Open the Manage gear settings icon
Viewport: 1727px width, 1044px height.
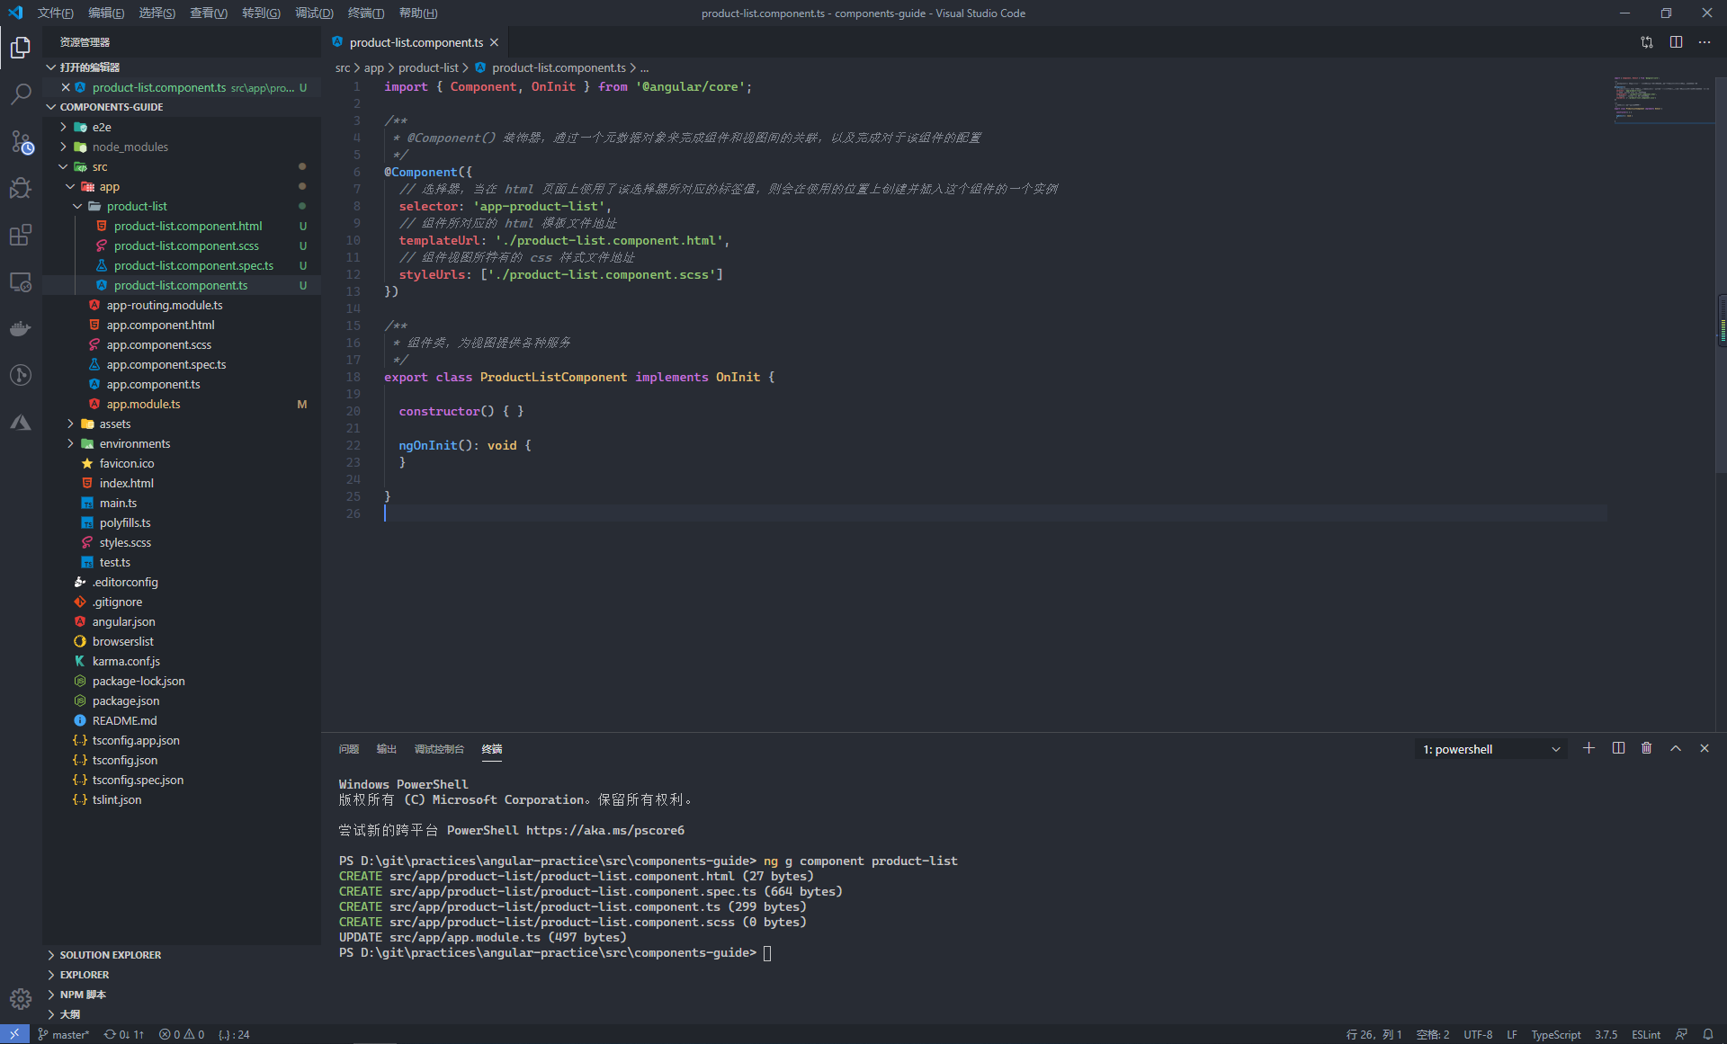(21, 998)
